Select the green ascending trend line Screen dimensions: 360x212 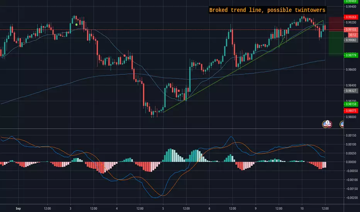click(243, 66)
